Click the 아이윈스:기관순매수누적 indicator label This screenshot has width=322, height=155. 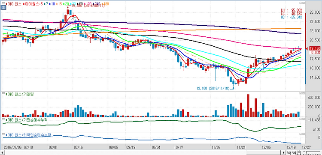[26, 120]
